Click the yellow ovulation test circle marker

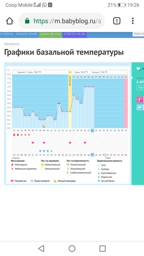click(70, 72)
